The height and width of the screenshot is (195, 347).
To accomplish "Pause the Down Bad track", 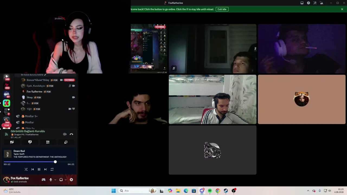I will click(39, 169).
